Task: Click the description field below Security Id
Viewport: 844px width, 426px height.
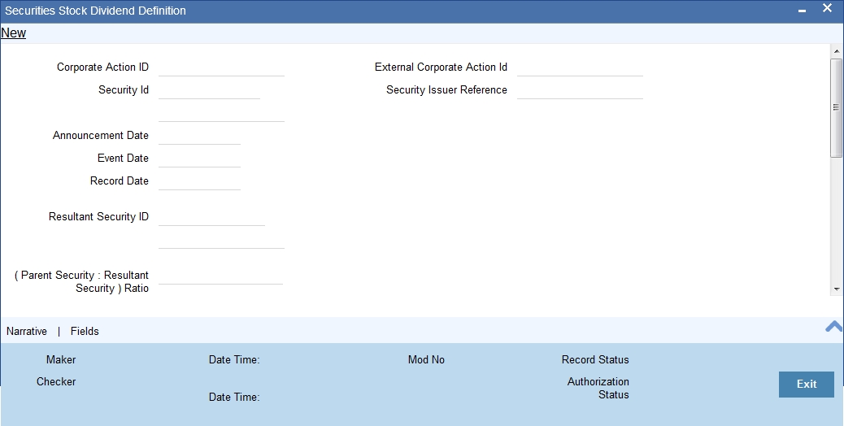Action: click(x=221, y=114)
